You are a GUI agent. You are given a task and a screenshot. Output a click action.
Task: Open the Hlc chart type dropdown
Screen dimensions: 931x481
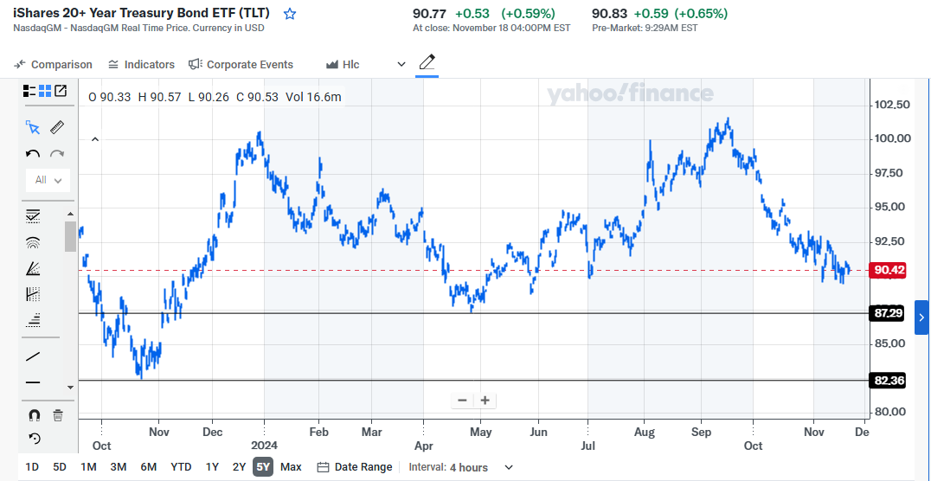365,64
